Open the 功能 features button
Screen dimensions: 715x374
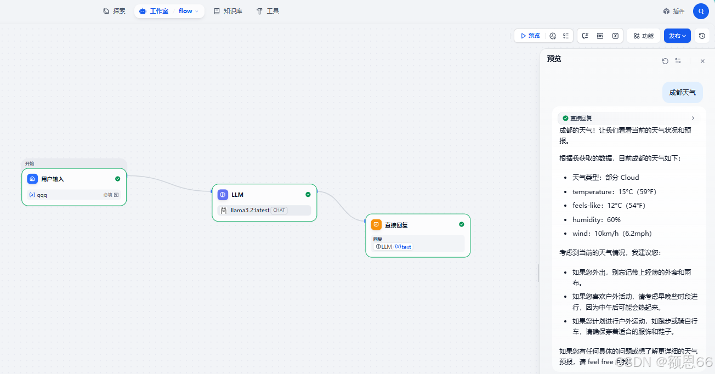click(643, 36)
